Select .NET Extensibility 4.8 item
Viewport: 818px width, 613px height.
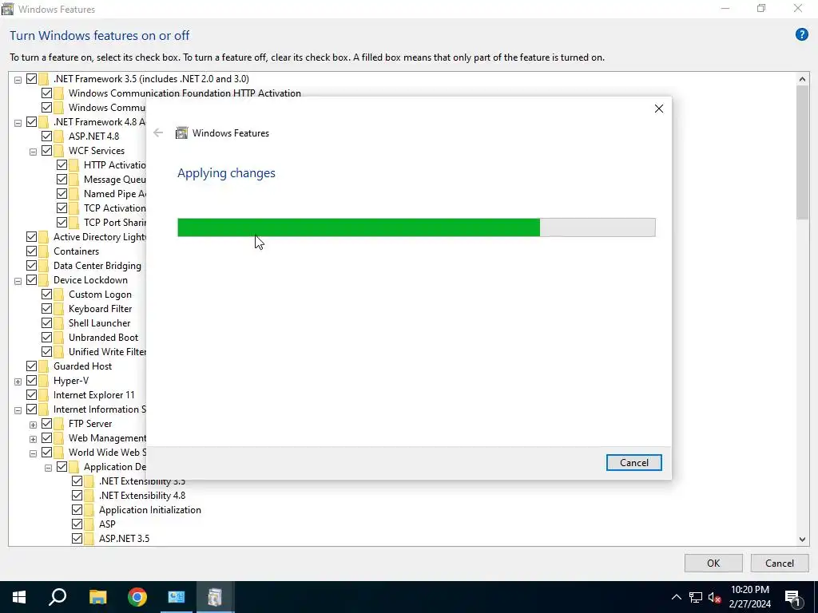[x=142, y=495]
